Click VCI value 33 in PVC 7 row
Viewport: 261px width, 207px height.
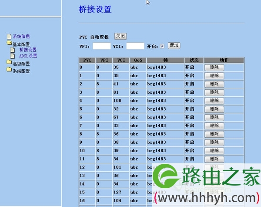pyautogui.click(x=116, y=126)
